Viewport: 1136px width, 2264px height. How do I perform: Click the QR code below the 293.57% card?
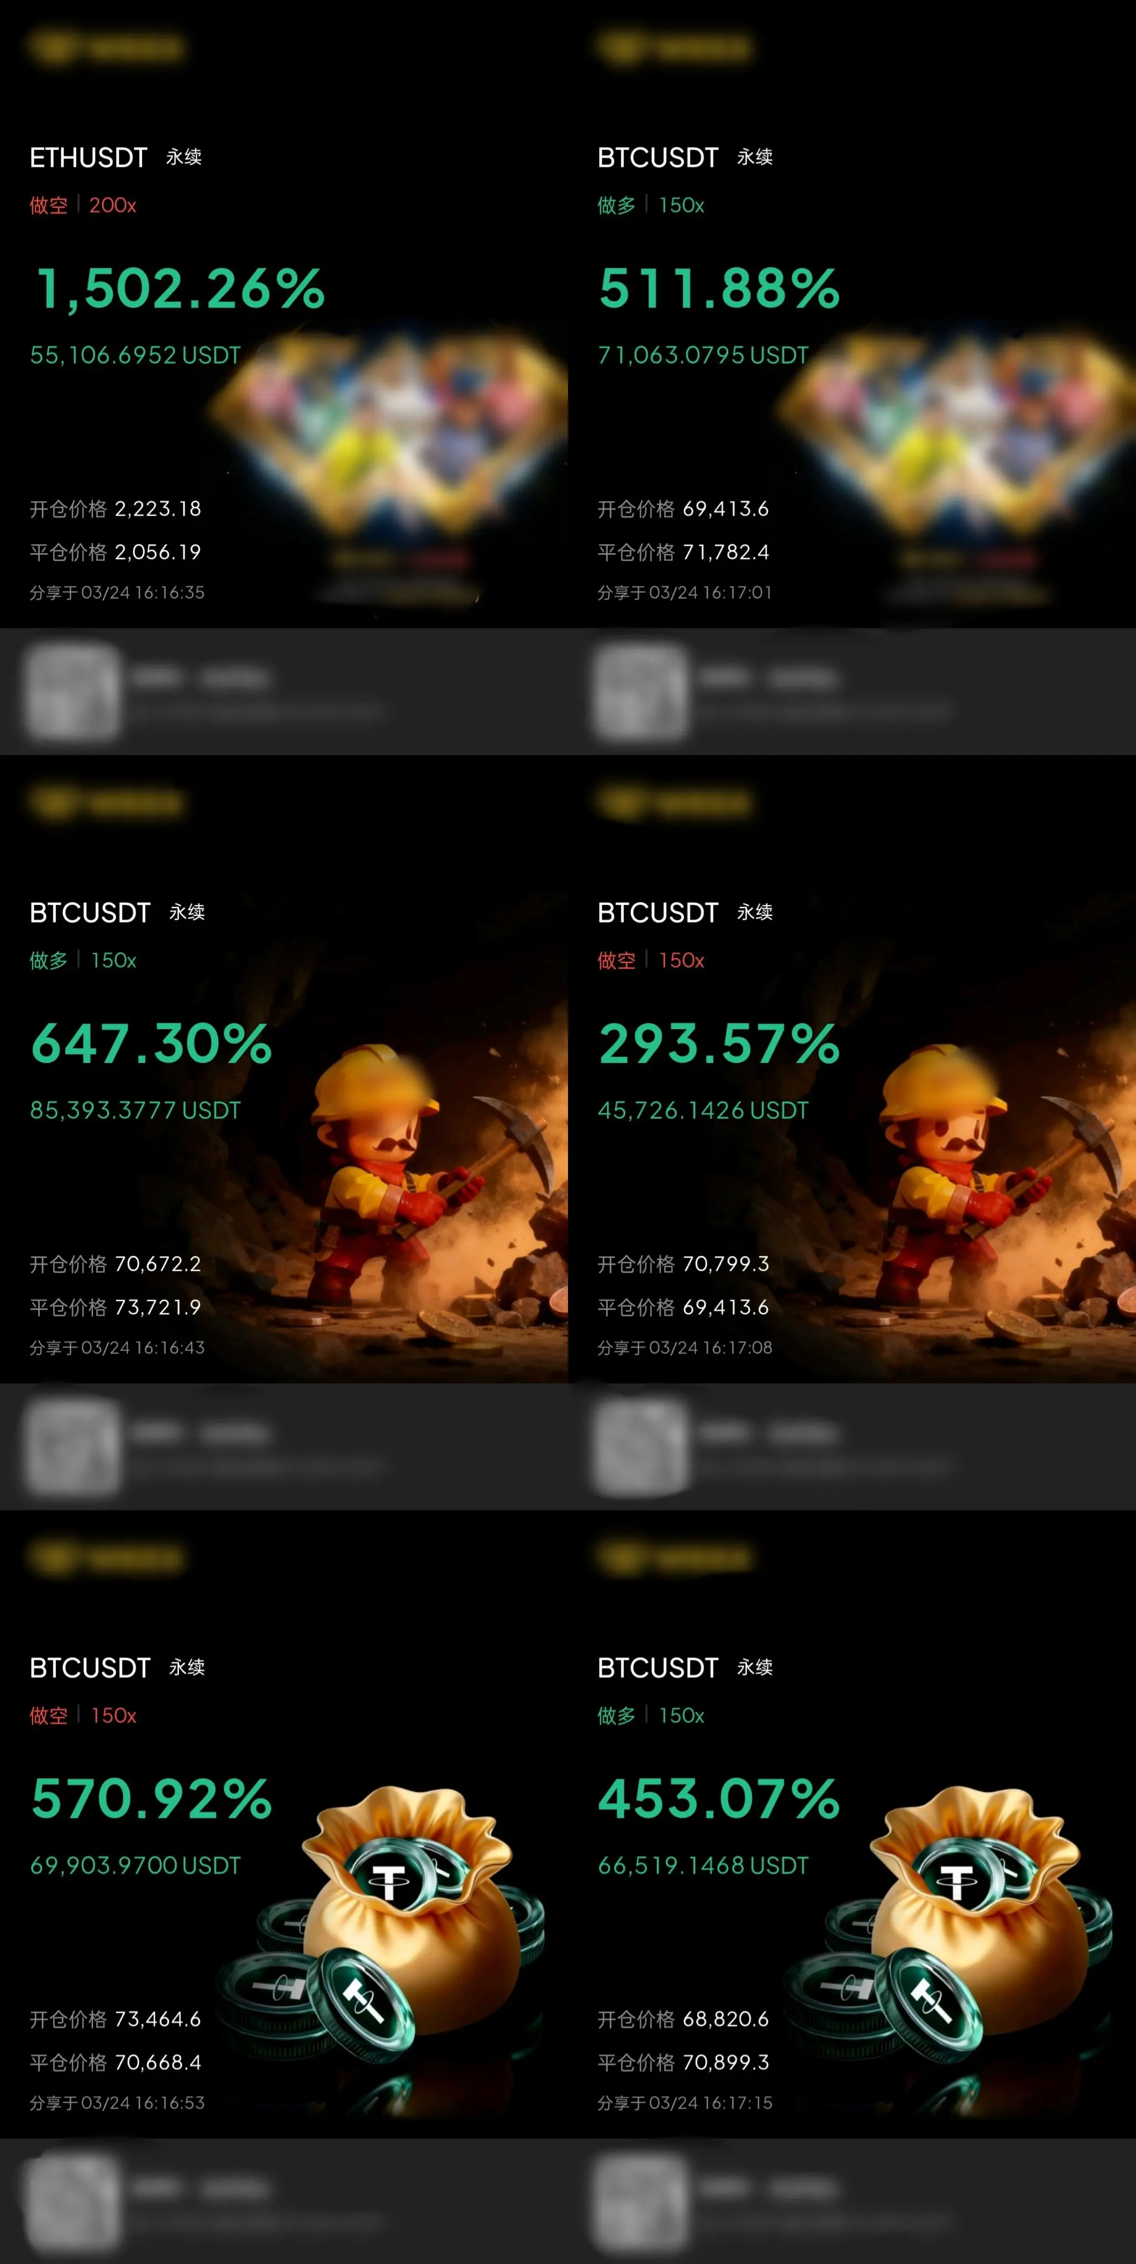click(640, 1447)
